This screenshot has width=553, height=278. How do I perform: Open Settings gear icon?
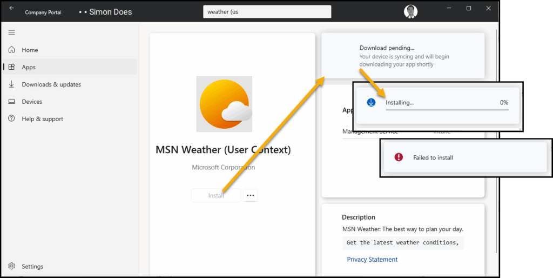pyautogui.click(x=11, y=266)
